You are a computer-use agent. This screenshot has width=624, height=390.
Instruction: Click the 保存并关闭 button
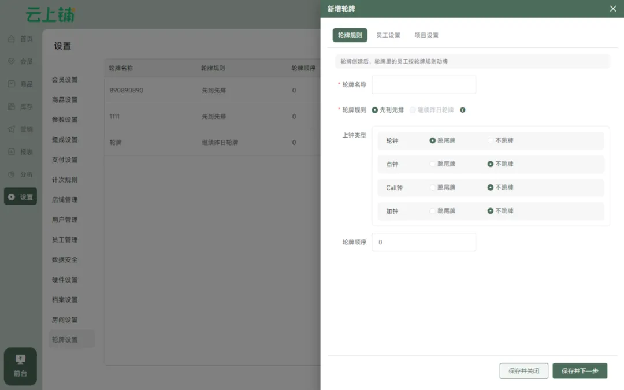coord(523,371)
